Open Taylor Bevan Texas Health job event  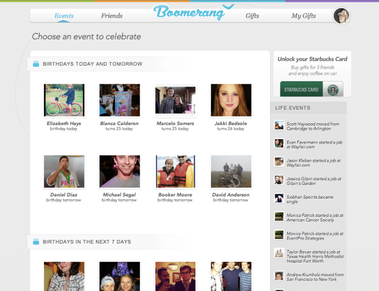[315, 257]
